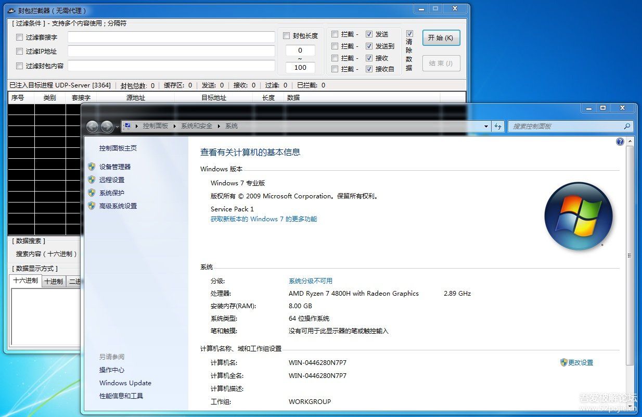Image resolution: width=642 pixels, height=417 pixels.
Task: Click the 过滤封包内容 text input field
Action: coord(171,66)
